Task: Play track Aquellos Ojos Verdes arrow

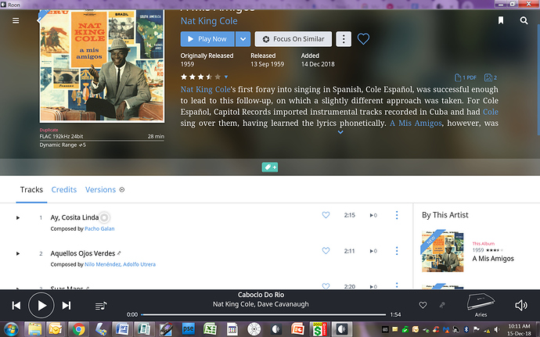Action: [x=18, y=253]
